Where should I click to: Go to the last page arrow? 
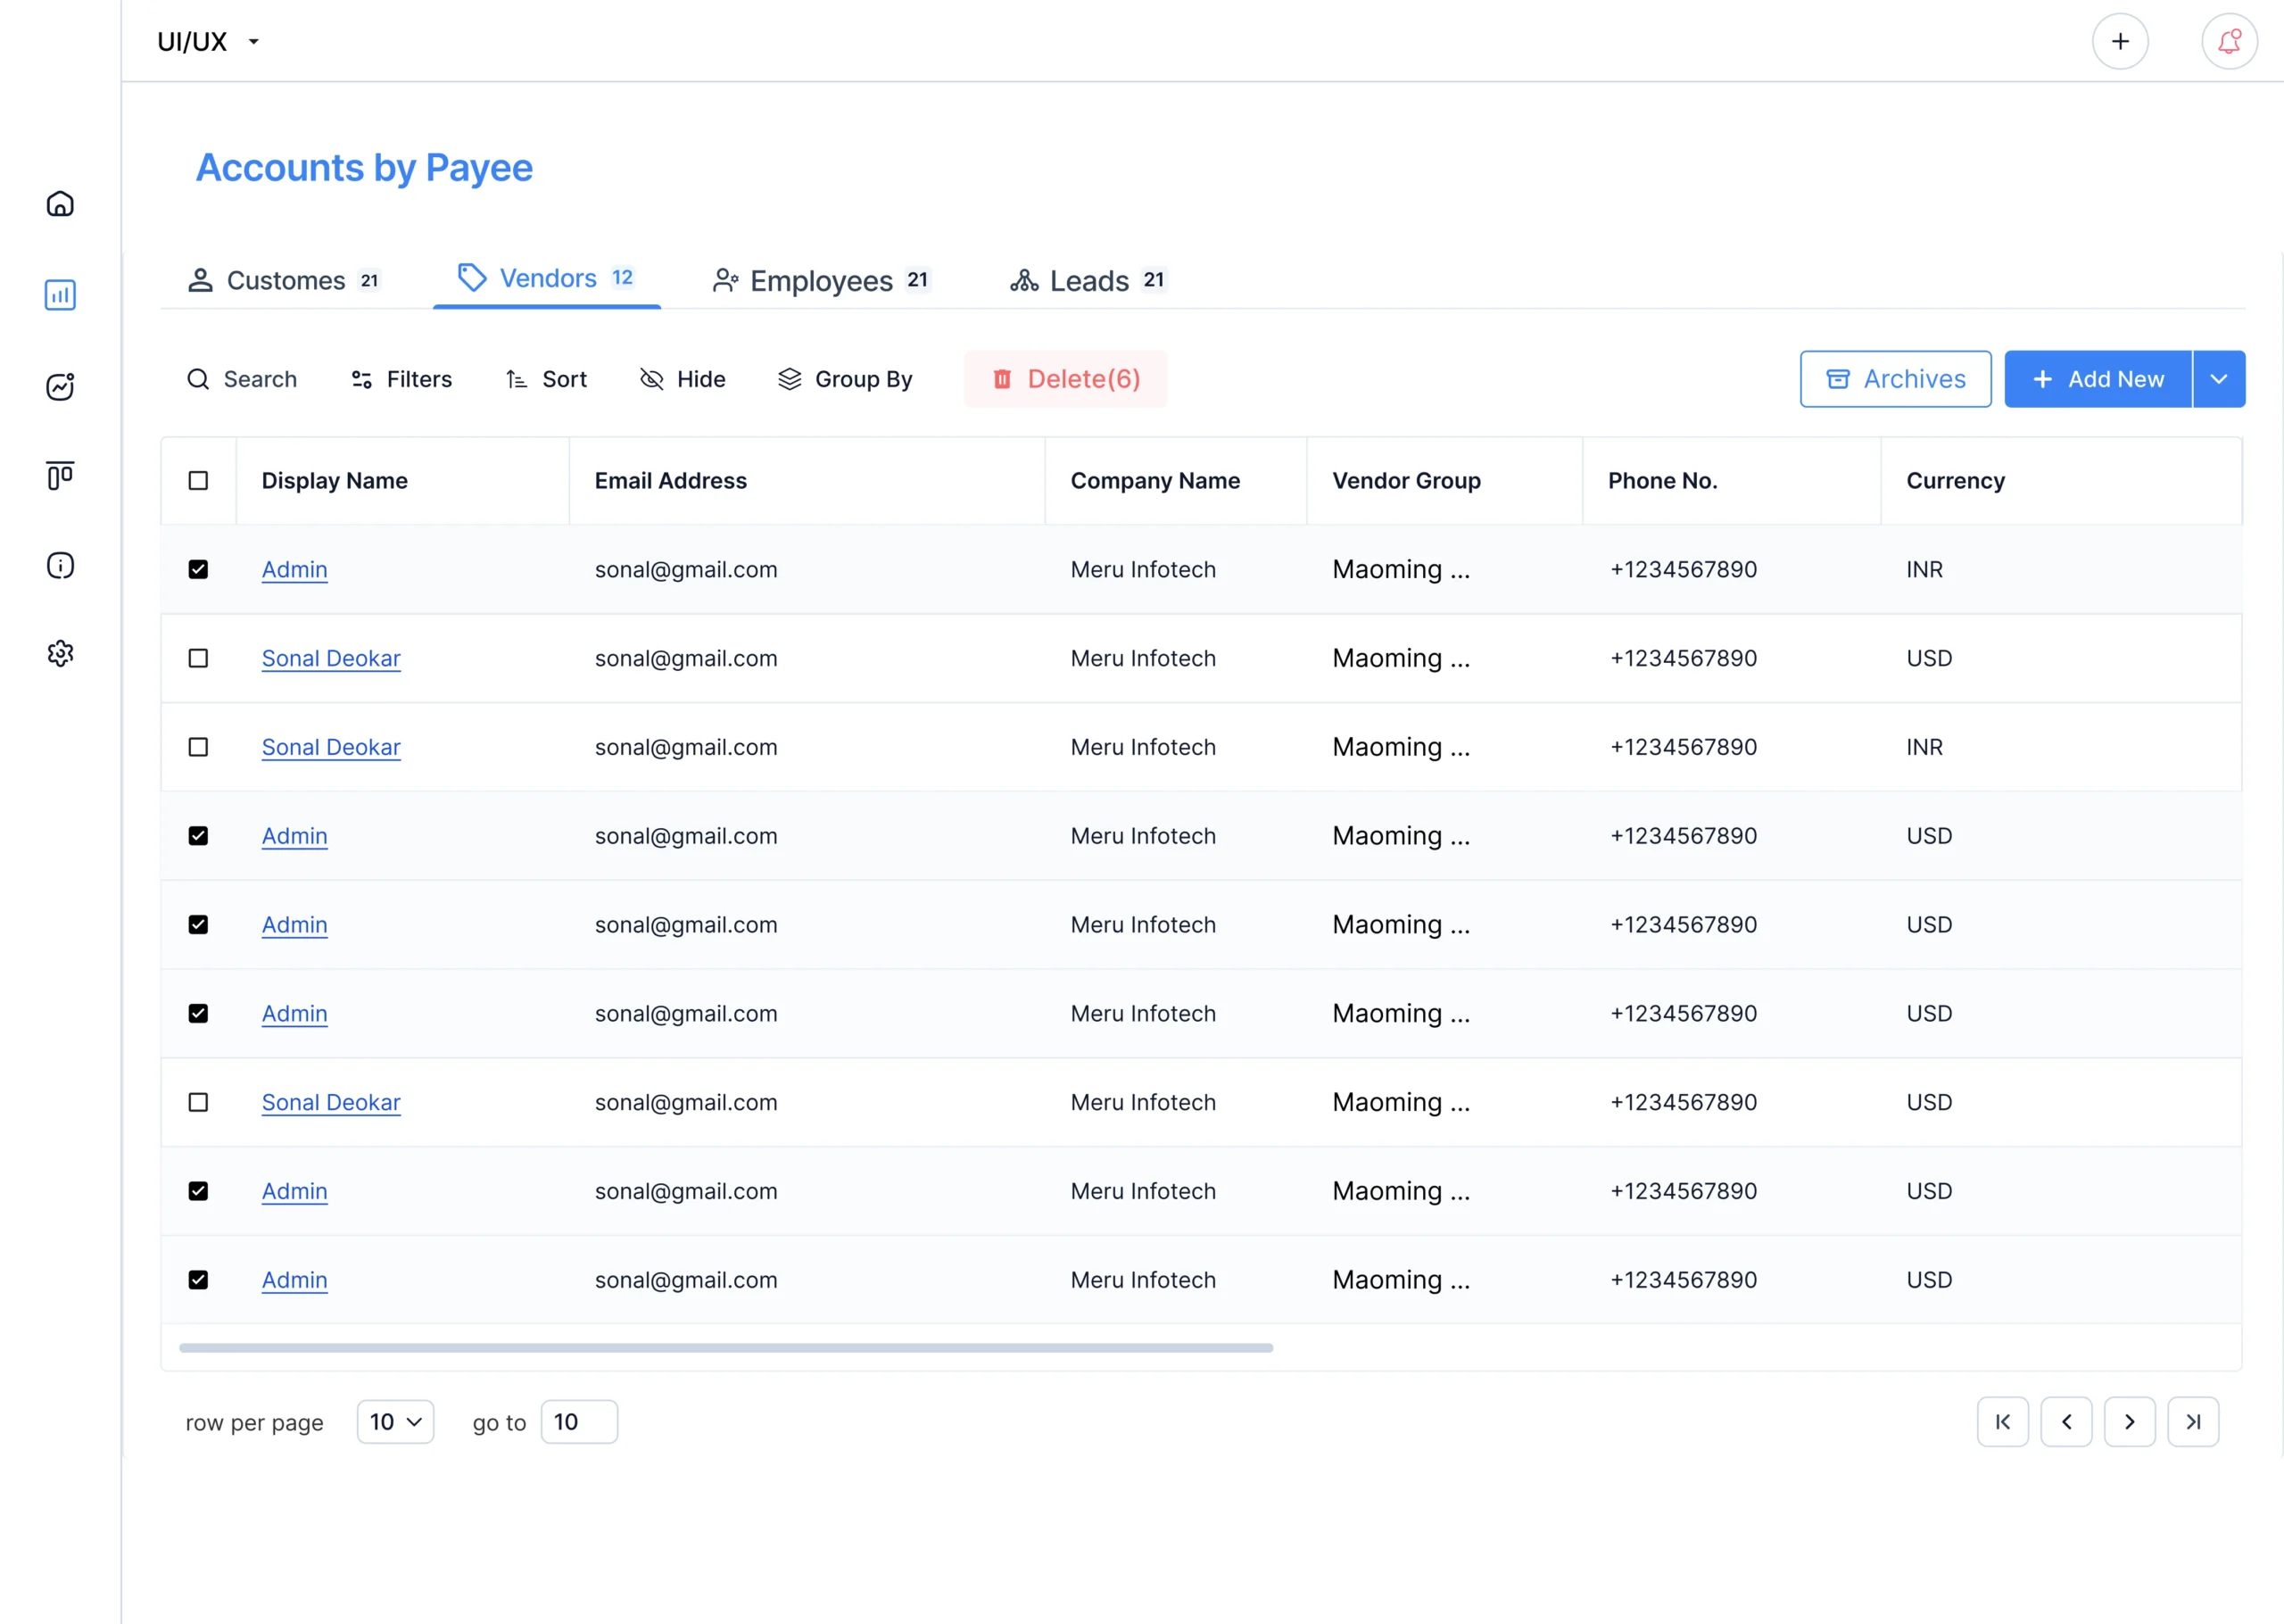coord(2193,1422)
